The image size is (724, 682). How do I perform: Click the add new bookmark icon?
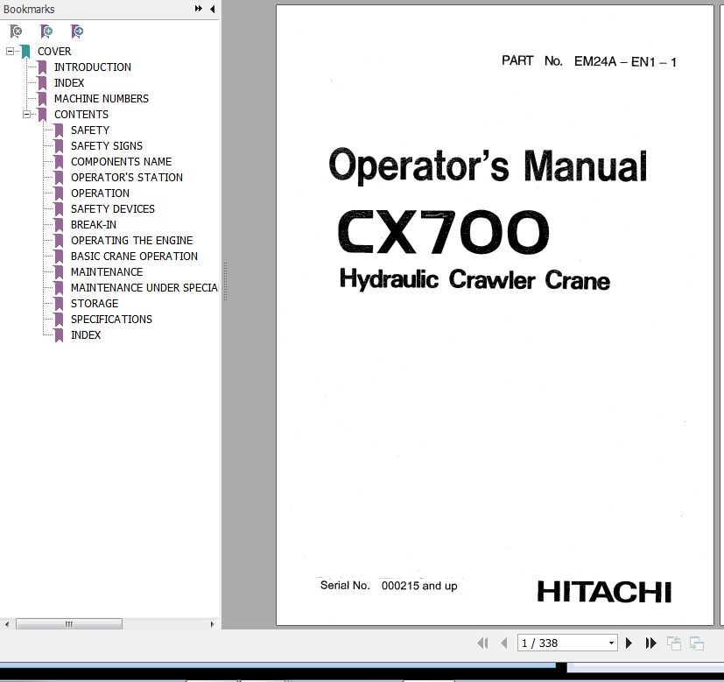46,32
